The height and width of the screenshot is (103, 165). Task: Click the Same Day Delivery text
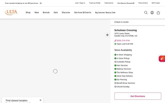[x=125, y=76]
